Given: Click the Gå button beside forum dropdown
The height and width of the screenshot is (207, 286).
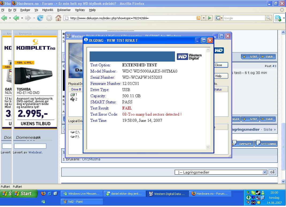Looking at the screenshot, I should pos(272,172).
